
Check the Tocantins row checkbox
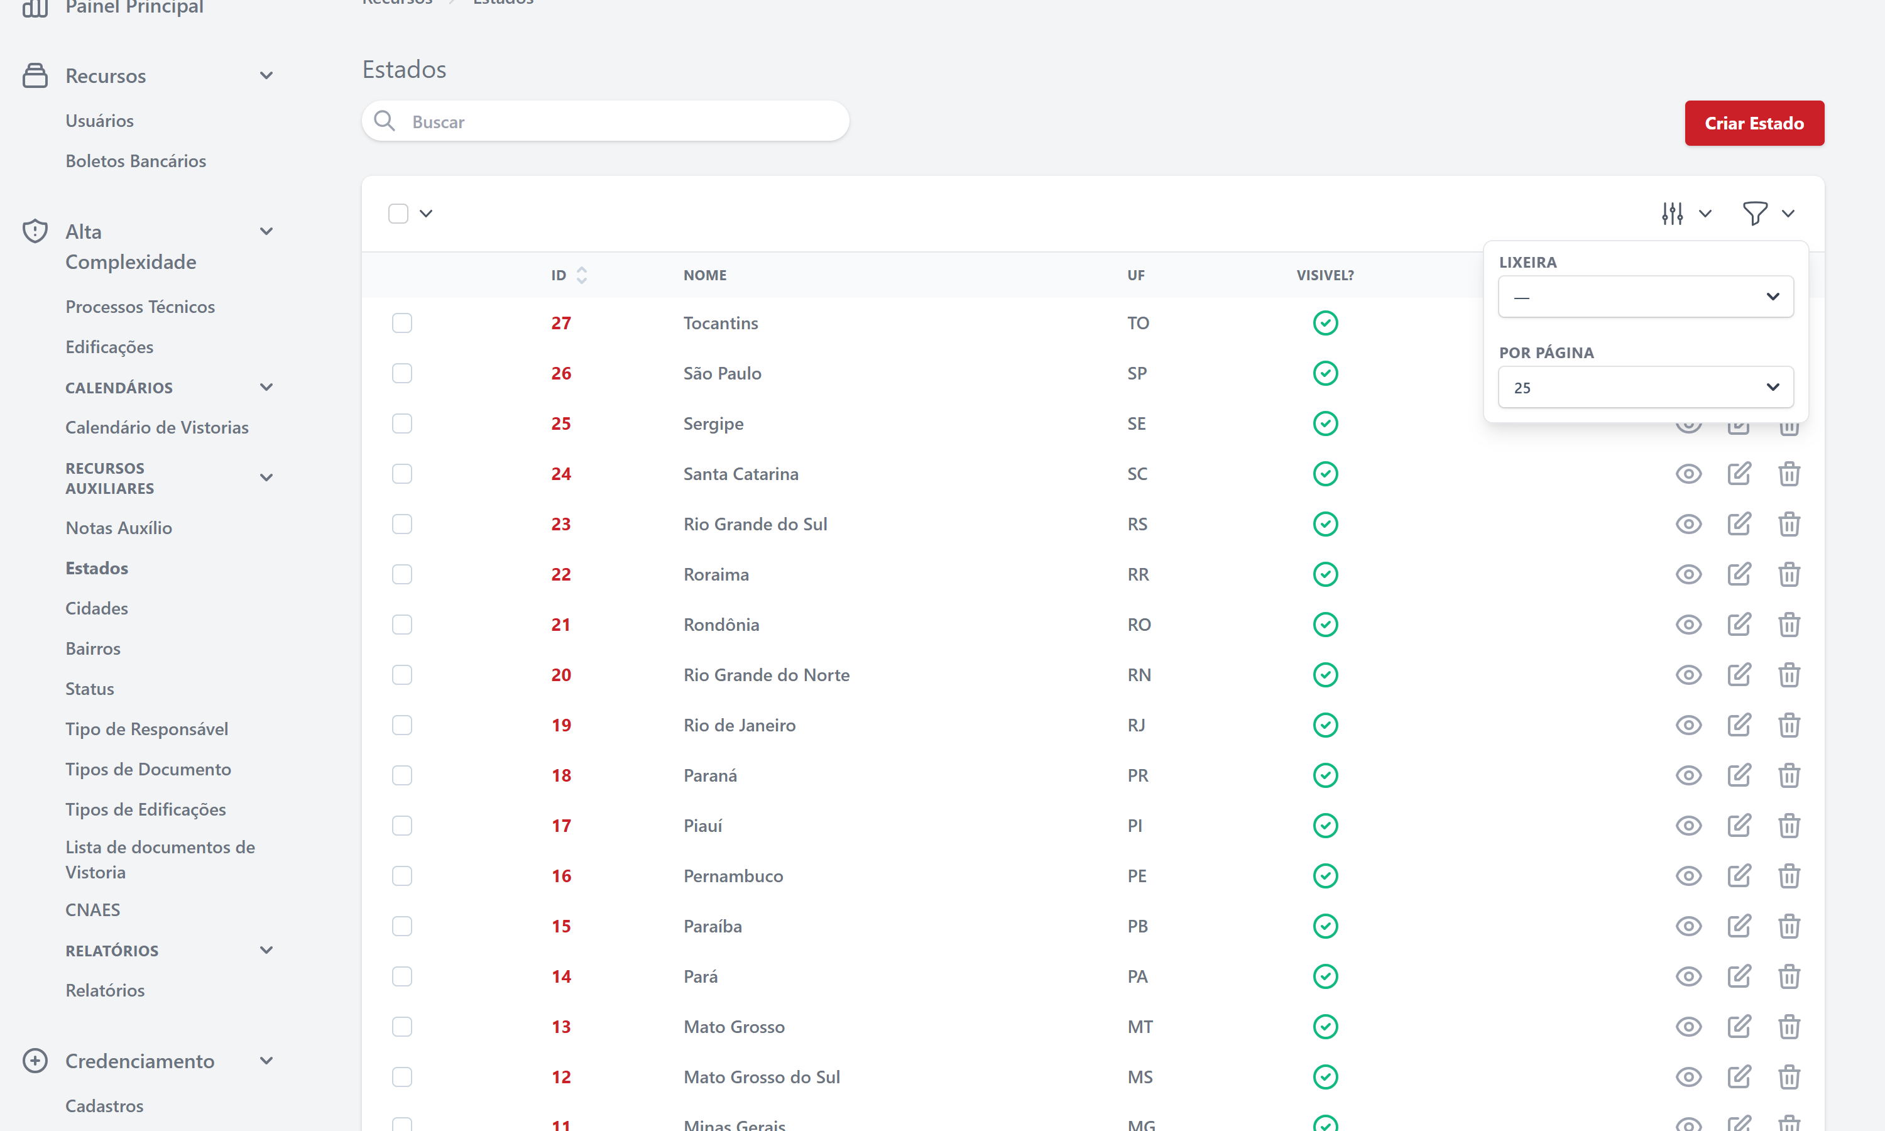402,323
